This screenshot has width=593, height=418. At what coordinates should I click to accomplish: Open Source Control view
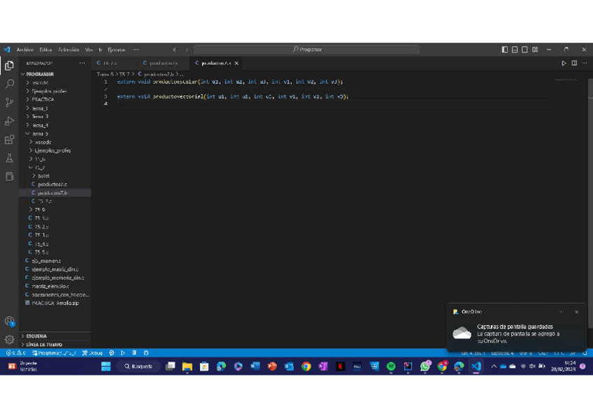tap(9, 103)
